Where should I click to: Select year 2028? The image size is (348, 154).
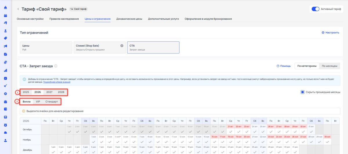[x=61, y=92]
